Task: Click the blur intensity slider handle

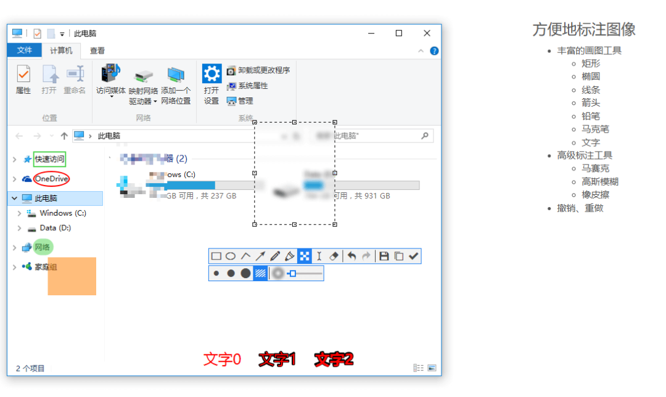Action: [292, 272]
